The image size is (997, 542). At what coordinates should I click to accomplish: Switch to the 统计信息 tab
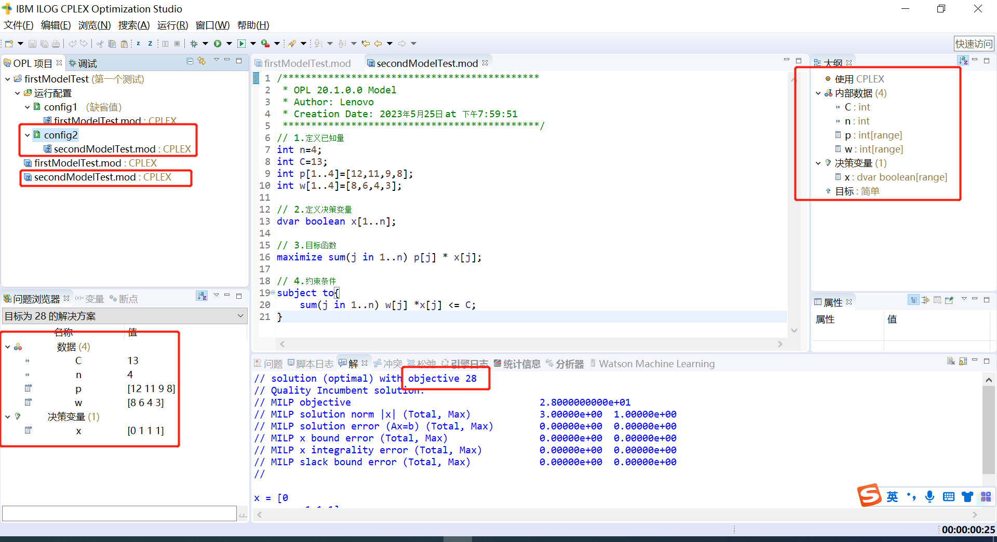517,364
